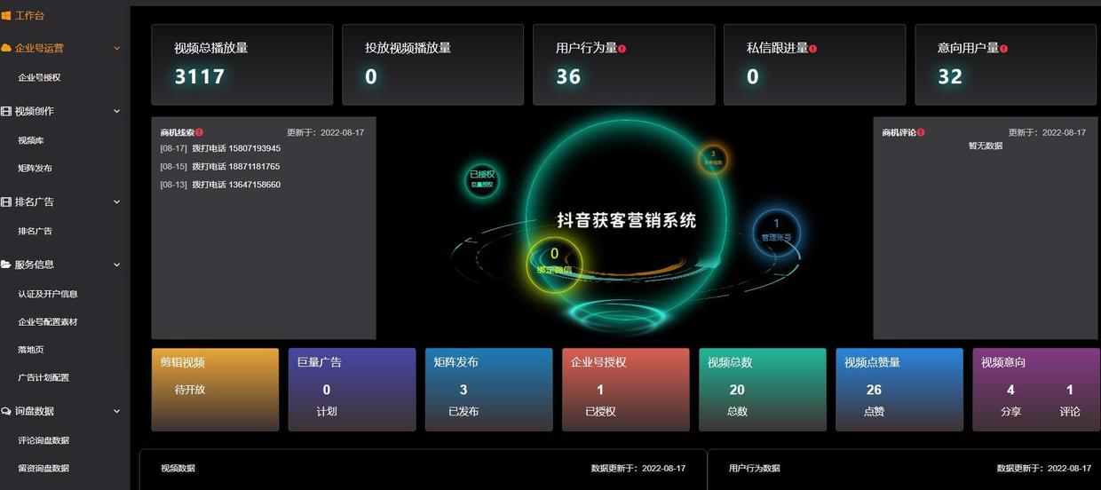Click the lead phone number 13647158660
The height and width of the screenshot is (490, 1101).
click(255, 185)
